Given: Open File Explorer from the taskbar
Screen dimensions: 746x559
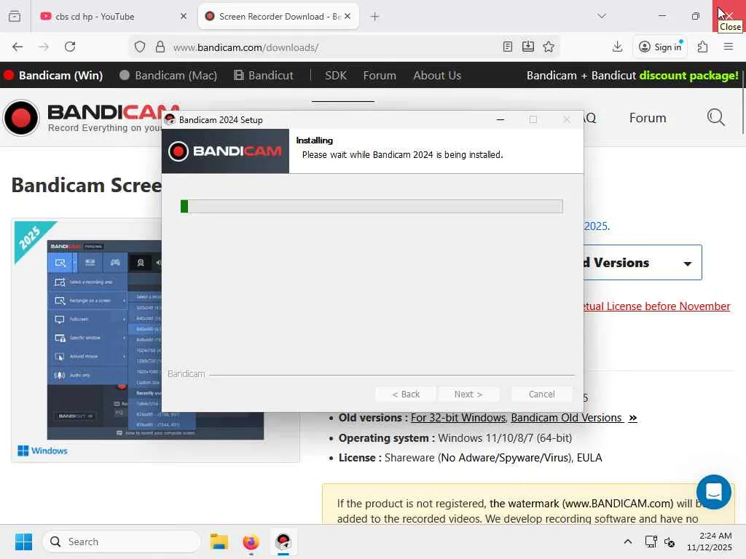Looking at the screenshot, I should (x=219, y=542).
